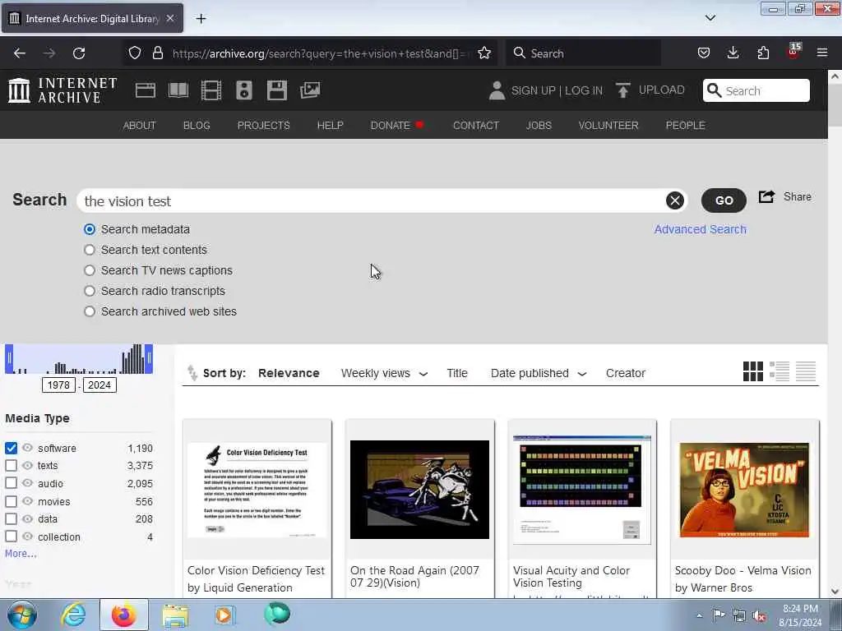The image size is (842, 631).
Task: Open the Software floppy disk icon
Action: click(277, 90)
